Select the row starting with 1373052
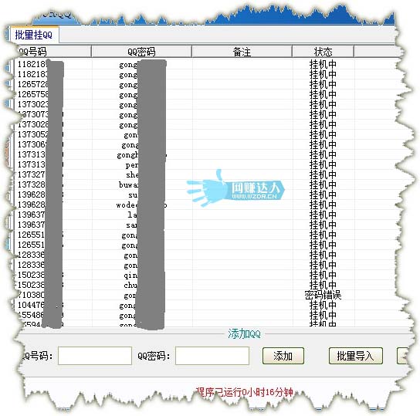This screenshot has width=420, height=416. (x=205, y=134)
